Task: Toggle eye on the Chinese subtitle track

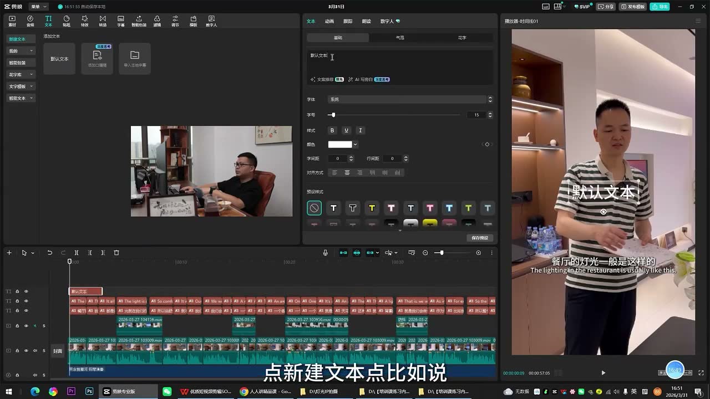Action: [26, 310]
